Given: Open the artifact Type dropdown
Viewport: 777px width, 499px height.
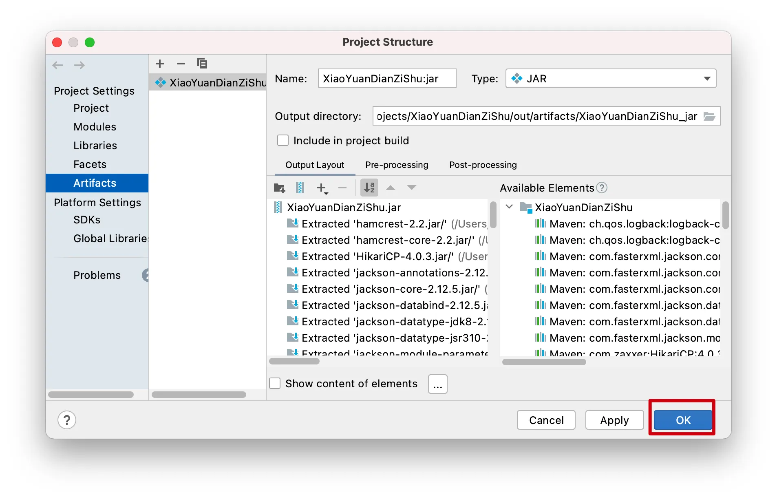Looking at the screenshot, I should pyautogui.click(x=611, y=78).
